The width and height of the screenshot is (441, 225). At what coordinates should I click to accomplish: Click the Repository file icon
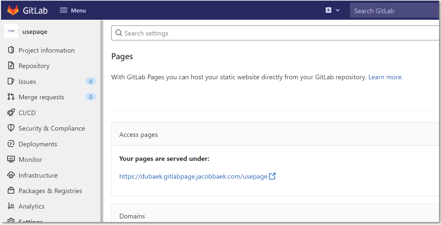pos(11,65)
